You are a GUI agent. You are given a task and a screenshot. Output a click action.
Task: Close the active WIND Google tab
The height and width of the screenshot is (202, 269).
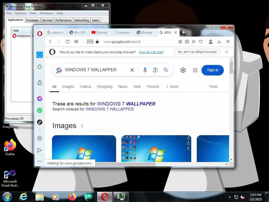(x=175, y=32)
